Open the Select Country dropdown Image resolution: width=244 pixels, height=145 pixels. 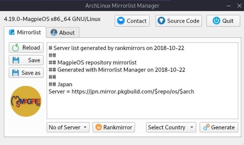coord(171,127)
